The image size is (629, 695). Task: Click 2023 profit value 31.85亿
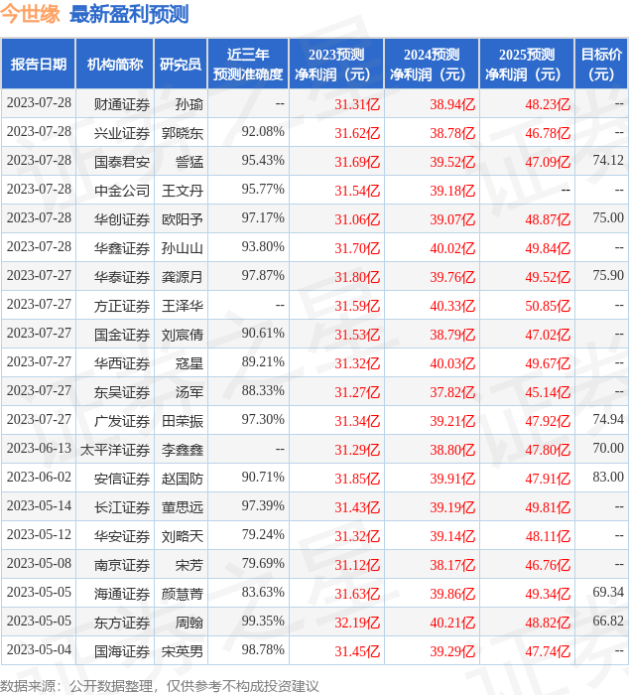357,480
